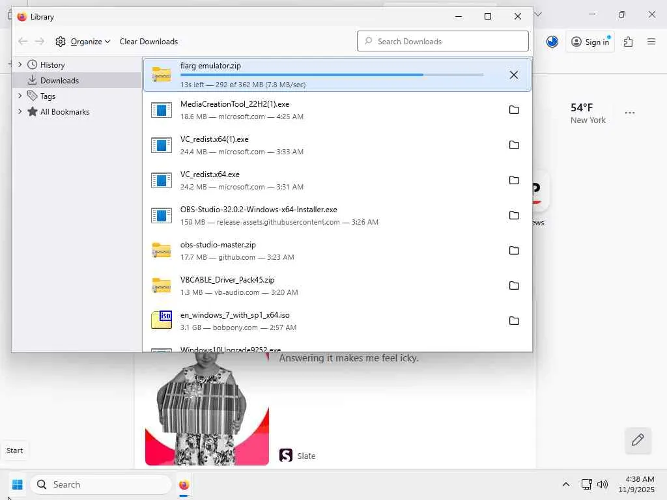Open Organize dropdown menu
This screenshot has width=667, height=500.
91,42
